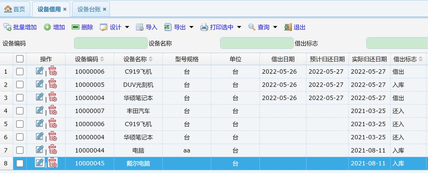
Task: Click the 退出 exit icon
Action: click(288, 27)
